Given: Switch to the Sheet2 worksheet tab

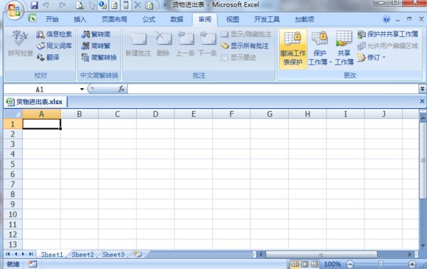Looking at the screenshot, I should pos(83,255).
